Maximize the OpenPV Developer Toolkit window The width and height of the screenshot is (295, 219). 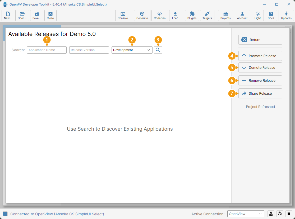(x=276, y=4)
